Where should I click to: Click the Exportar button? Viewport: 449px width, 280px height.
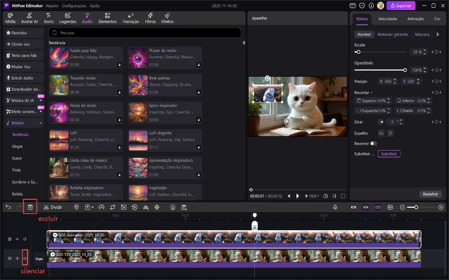click(x=401, y=6)
